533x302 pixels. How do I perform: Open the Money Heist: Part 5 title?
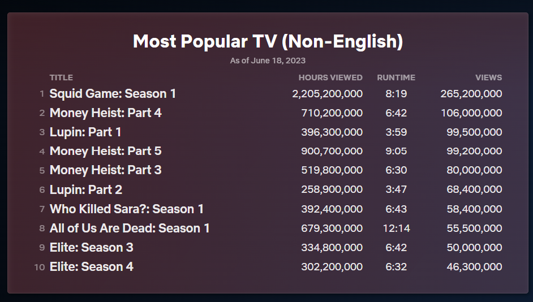pyautogui.click(x=105, y=152)
